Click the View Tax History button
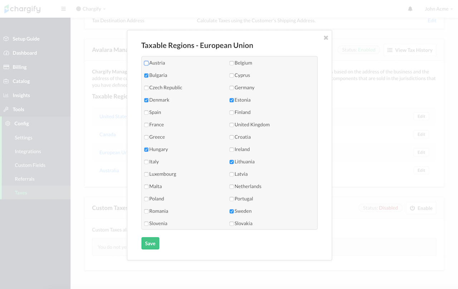The width and height of the screenshot is (458, 289). (410, 50)
